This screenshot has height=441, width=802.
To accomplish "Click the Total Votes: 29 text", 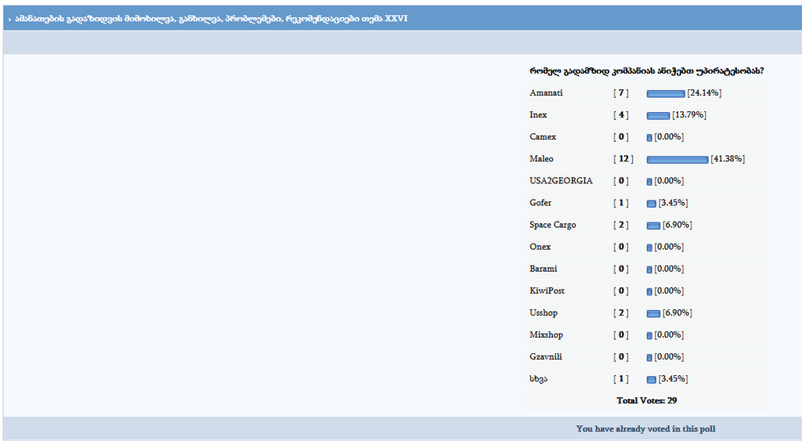I will [646, 400].
